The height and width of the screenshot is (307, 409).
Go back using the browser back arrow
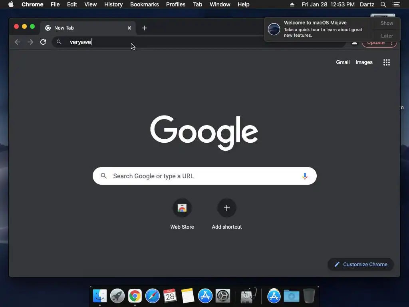tap(18, 42)
